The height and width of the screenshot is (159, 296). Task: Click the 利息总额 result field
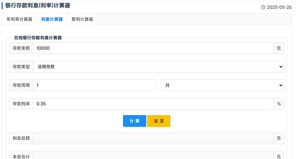coord(153,138)
